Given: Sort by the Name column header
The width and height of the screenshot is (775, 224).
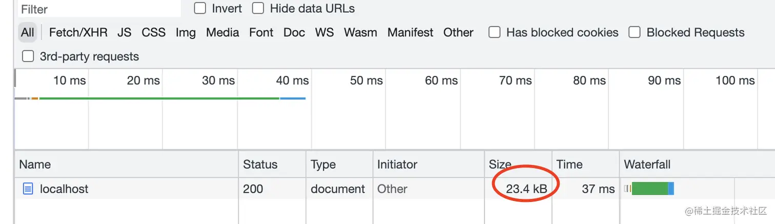Looking at the screenshot, I should click(35, 165).
